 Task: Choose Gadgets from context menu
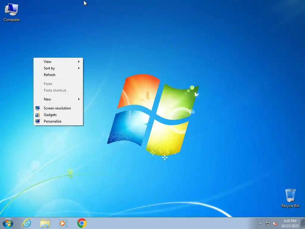pyautogui.click(x=58, y=115)
